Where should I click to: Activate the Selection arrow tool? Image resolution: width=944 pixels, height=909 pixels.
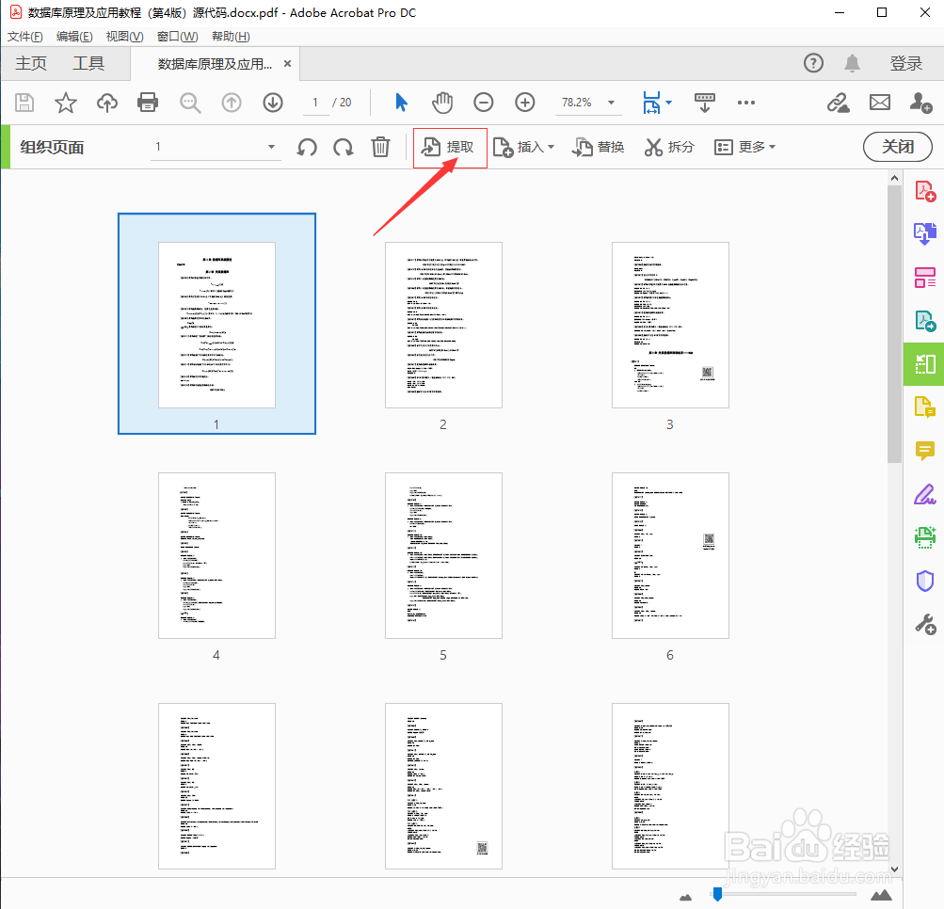pos(401,103)
